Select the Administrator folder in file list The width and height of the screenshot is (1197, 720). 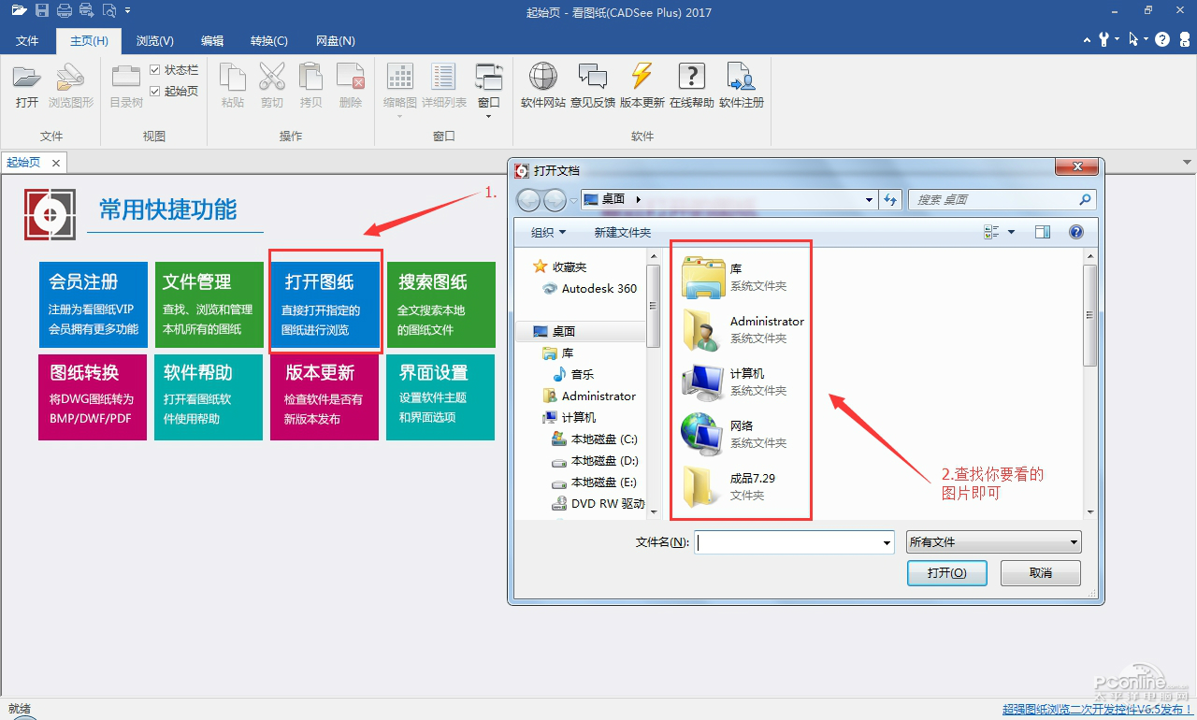pyautogui.click(x=743, y=329)
